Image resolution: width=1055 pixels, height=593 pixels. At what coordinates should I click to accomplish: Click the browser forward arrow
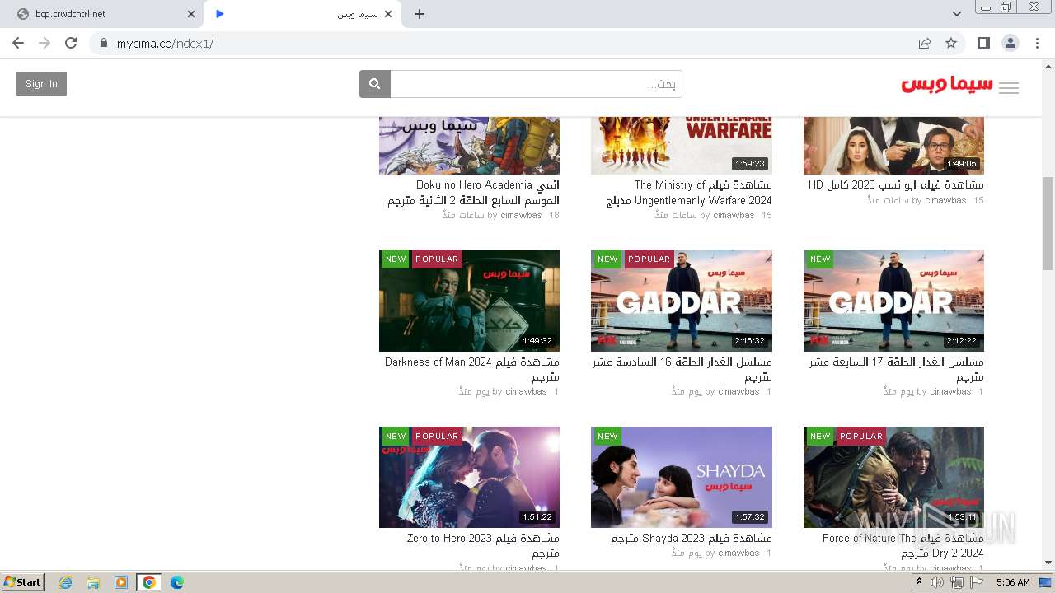click(x=45, y=43)
